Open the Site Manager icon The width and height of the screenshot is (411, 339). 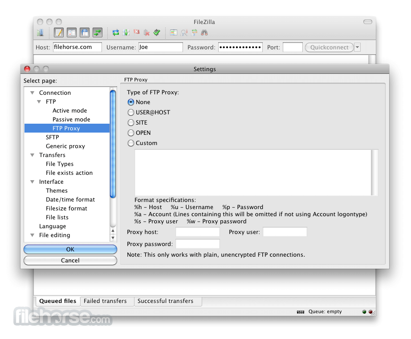coord(41,33)
